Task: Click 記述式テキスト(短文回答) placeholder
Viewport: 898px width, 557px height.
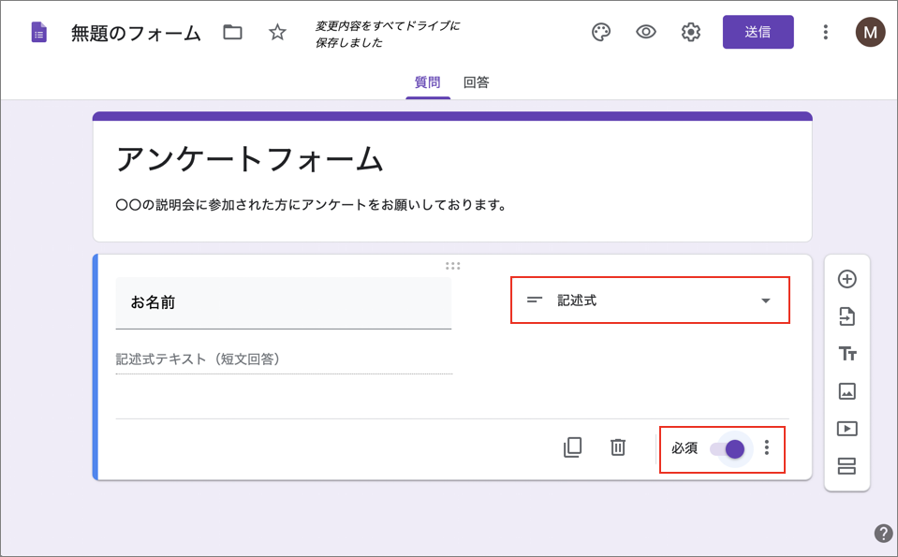Action: click(x=199, y=359)
